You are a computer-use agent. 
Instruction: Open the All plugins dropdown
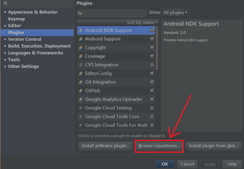[x=175, y=12]
